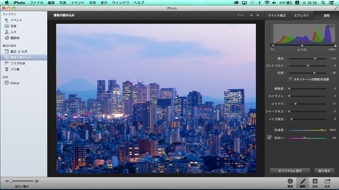The image size is (339, 190).
Task: Switch to the エフェクト tab
Action: (301, 16)
